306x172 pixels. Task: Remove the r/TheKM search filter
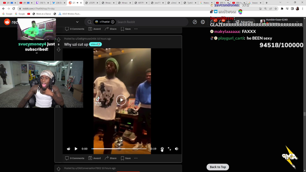(113, 22)
